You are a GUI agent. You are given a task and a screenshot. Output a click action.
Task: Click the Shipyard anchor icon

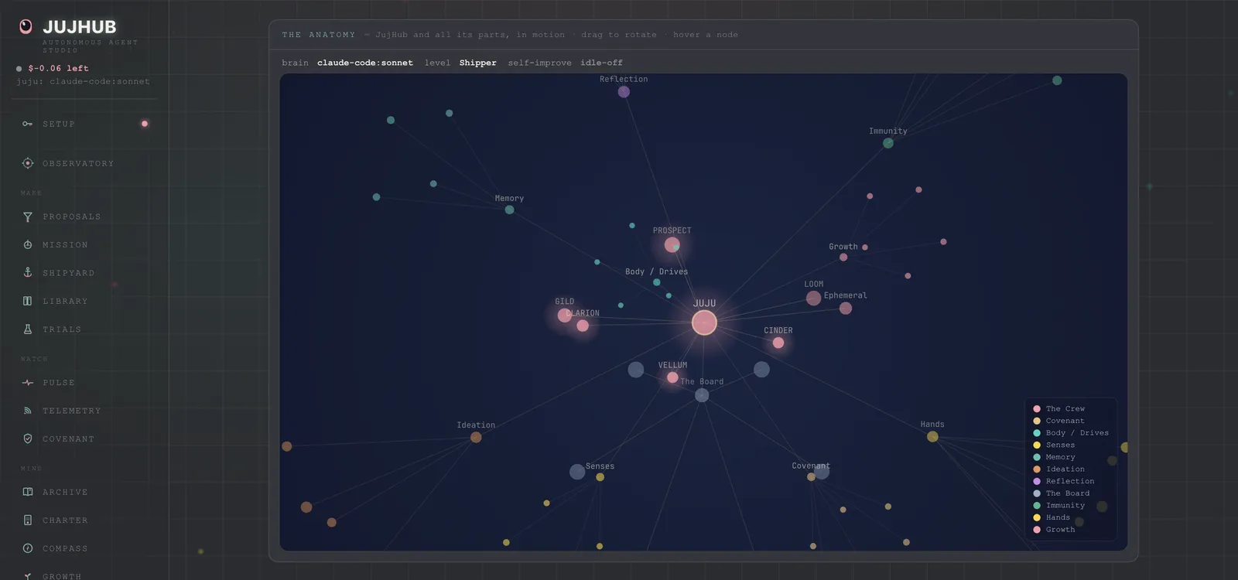[x=28, y=273]
